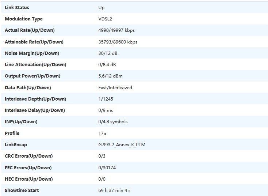
Task: Click the "Noise Margin(Up/Down)" label
Action: 32,53
